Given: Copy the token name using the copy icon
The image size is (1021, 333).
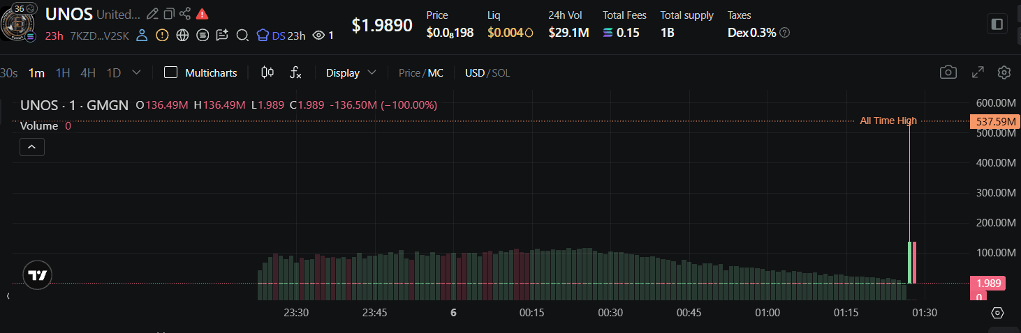Looking at the screenshot, I should [x=169, y=14].
